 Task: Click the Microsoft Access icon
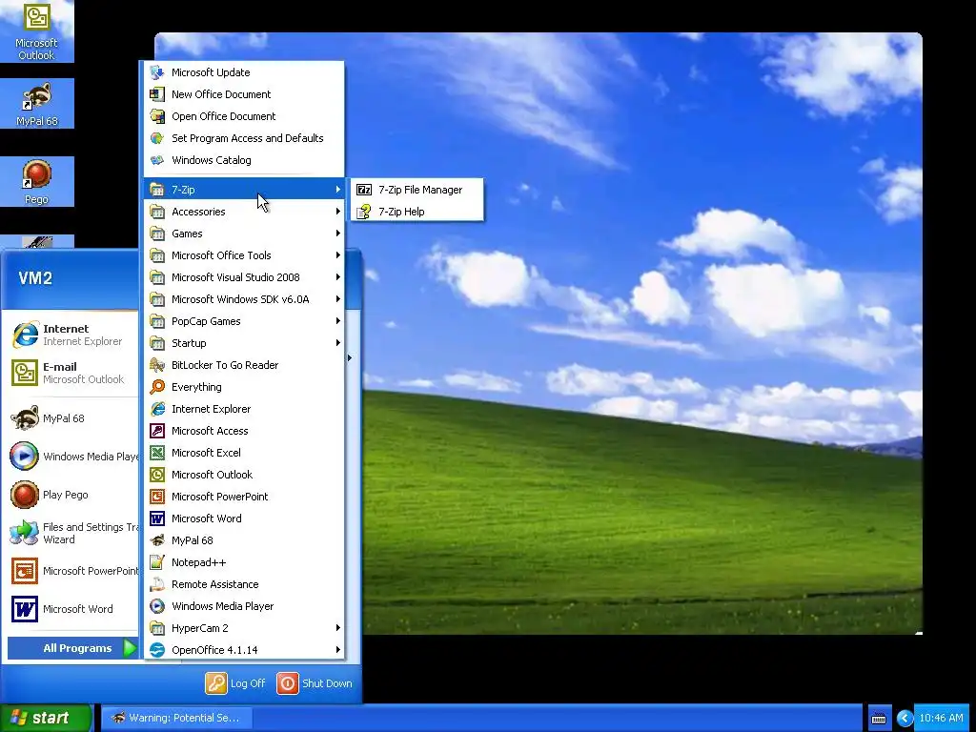point(157,431)
